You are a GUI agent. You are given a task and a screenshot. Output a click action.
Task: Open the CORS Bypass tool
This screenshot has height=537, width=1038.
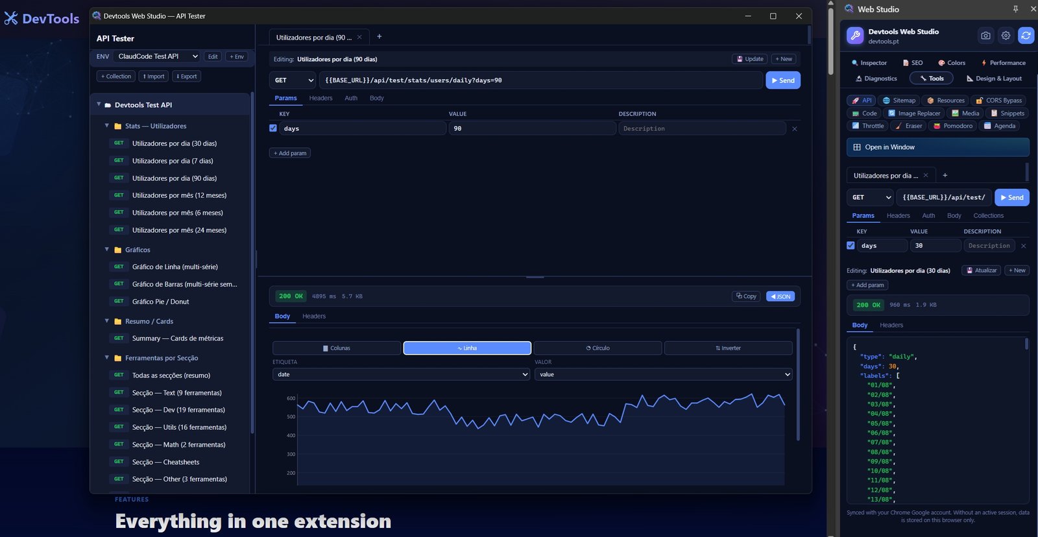tap(998, 101)
